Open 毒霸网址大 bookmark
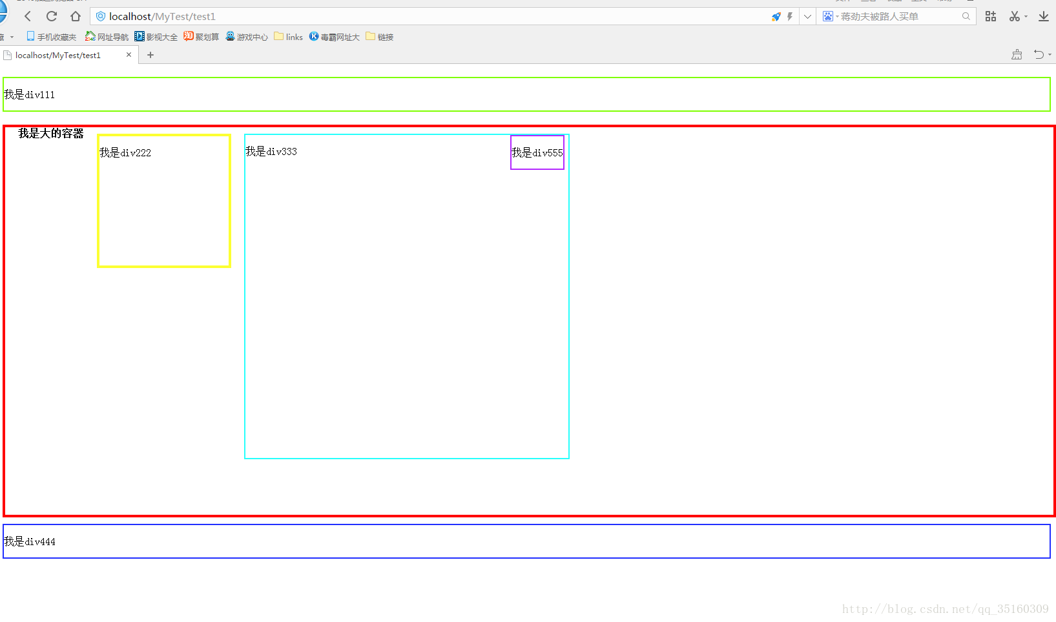Image resolution: width=1056 pixels, height=622 pixels. pos(334,37)
